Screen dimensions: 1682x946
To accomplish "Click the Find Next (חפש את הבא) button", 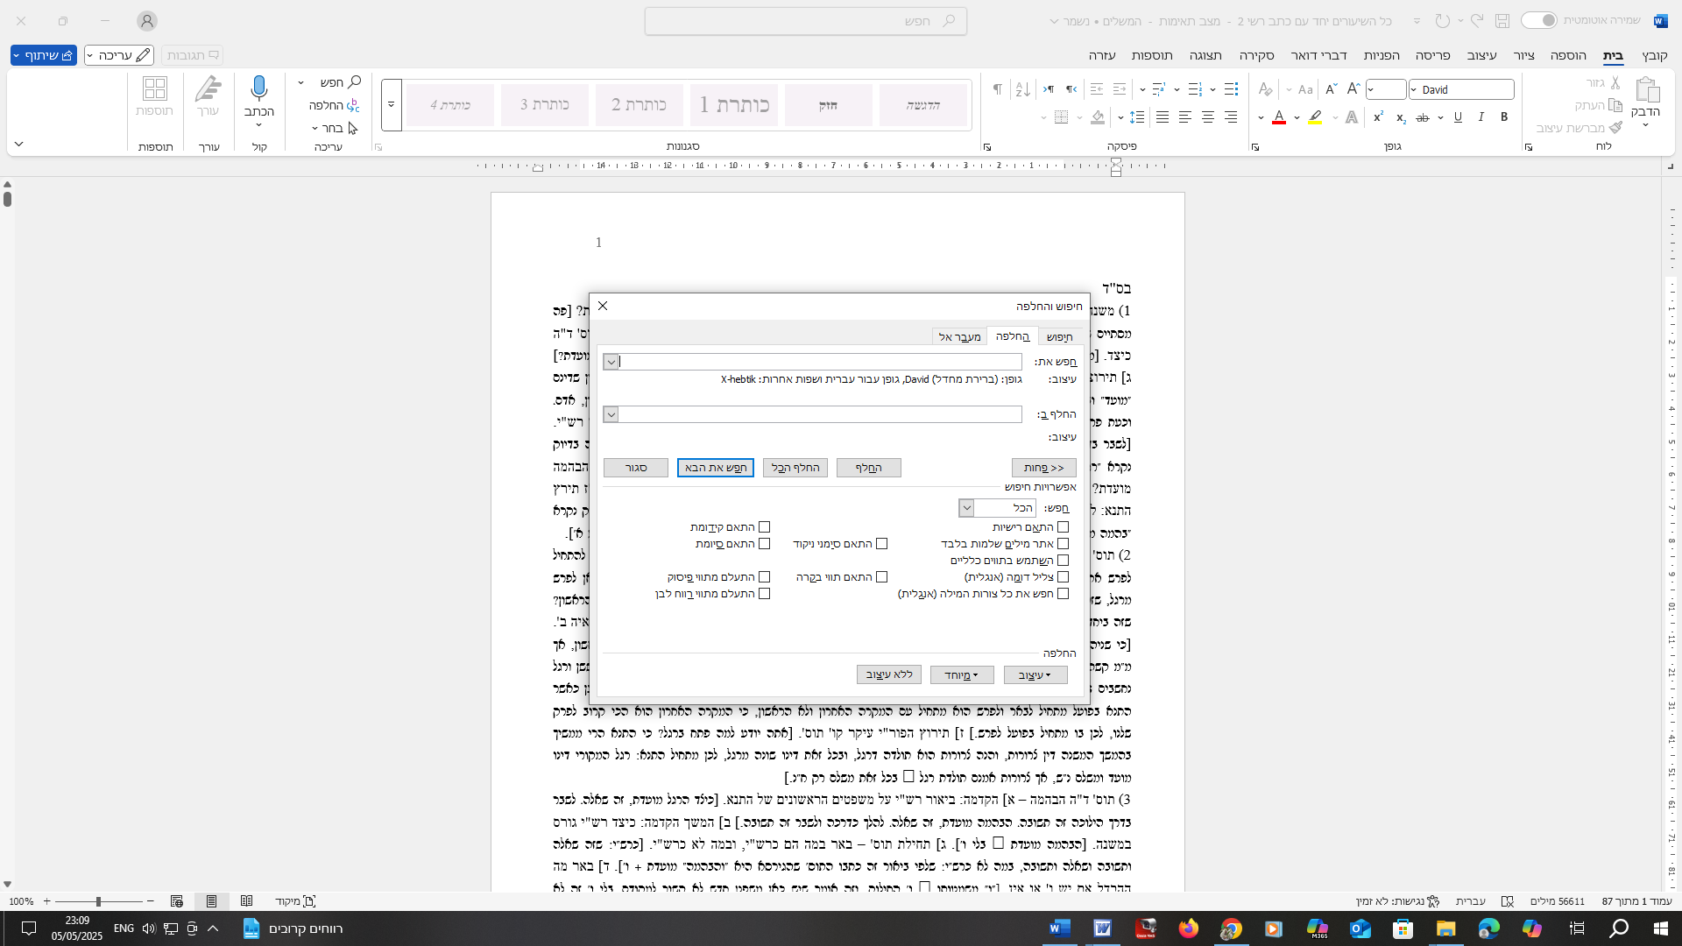I will (716, 468).
